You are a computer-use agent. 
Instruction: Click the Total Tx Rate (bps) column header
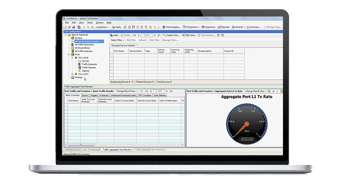coord(170,101)
